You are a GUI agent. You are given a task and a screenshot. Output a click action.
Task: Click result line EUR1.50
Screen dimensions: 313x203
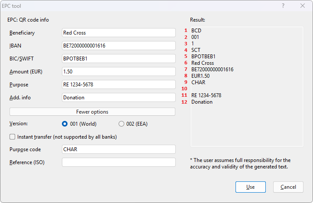coord(200,76)
